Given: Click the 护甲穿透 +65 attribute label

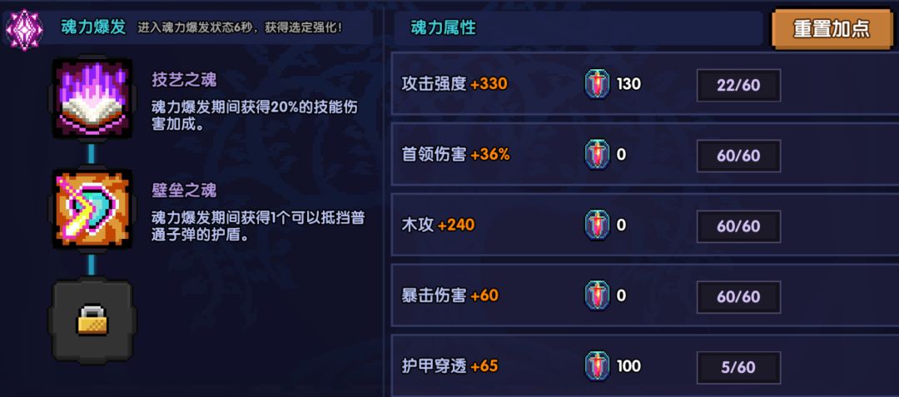Looking at the screenshot, I should click(449, 366).
